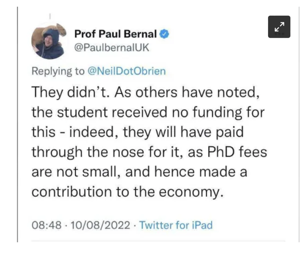Click the line 'are not small, and hence made a'
Screen dimensions: 308x254
point(140,172)
